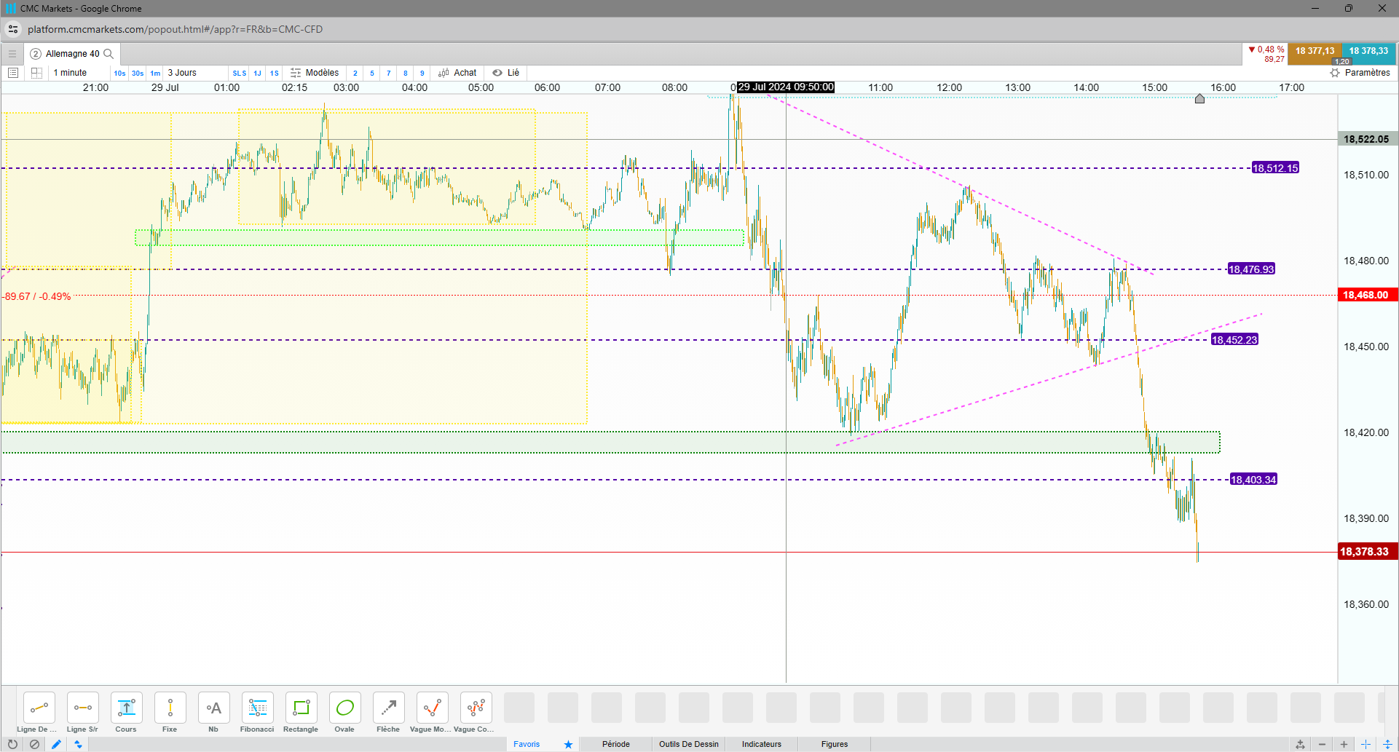Screen dimensions: 1399x752
Task: Open the 3 Jours range dropdown
Action: (182, 73)
